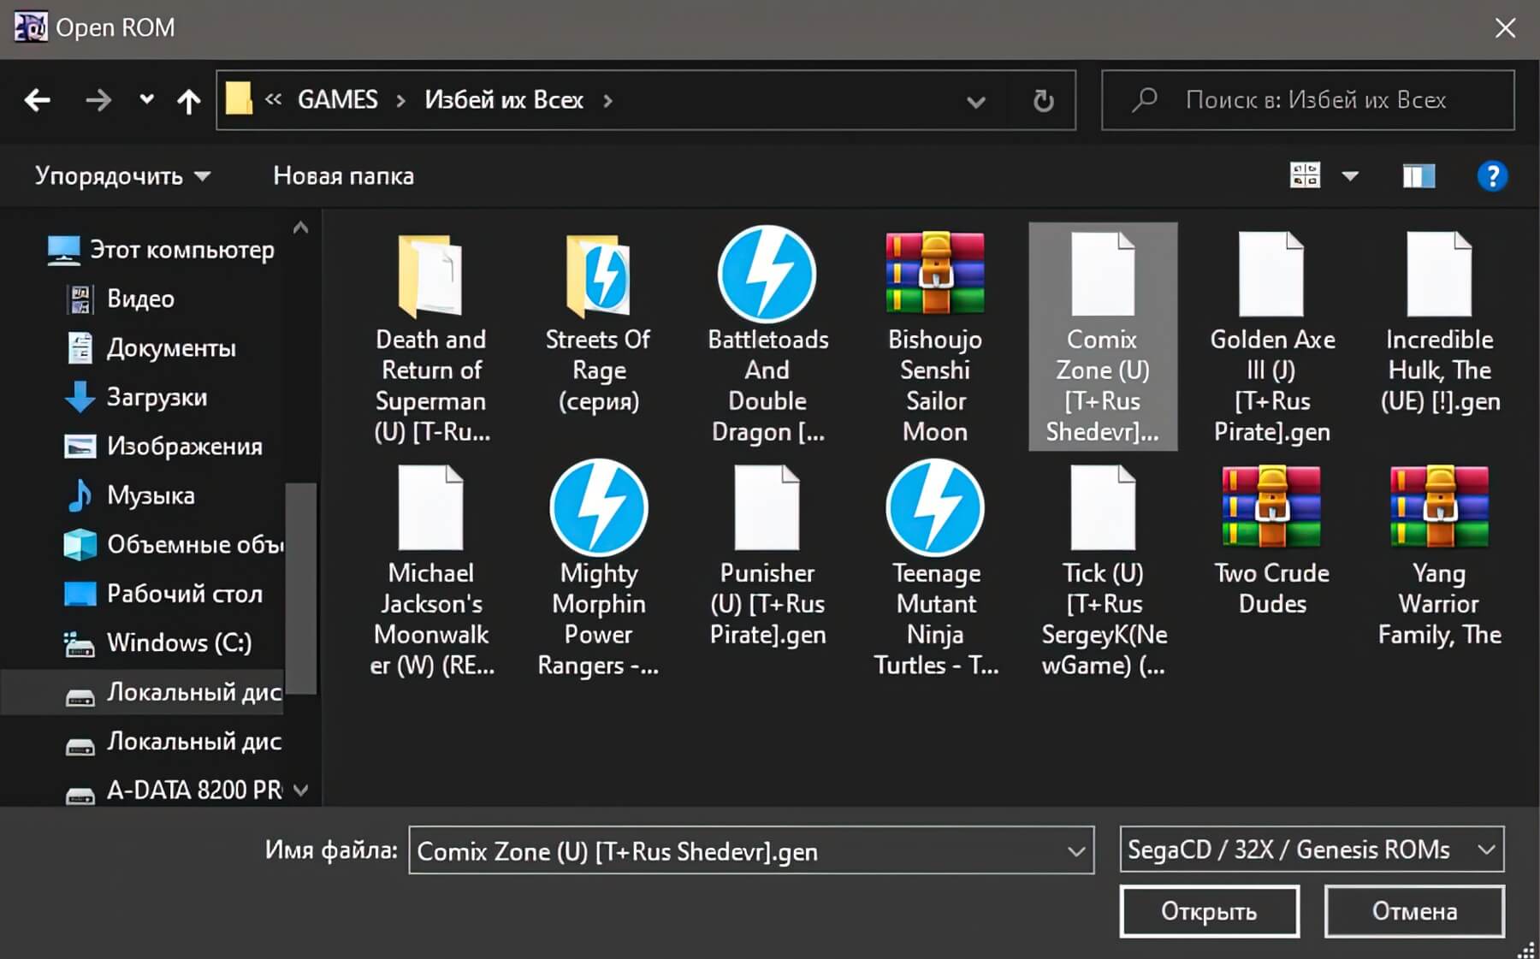Viewport: 1540px width, 959px height.
Task: Show hidden parent folders in the breadcrumb
Action: (273, 100)
